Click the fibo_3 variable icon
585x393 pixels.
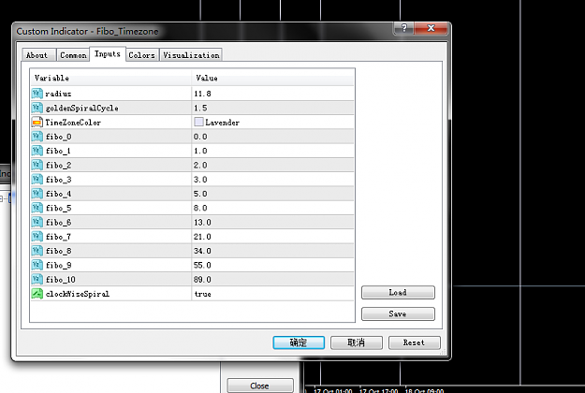(x=37, y=180)
